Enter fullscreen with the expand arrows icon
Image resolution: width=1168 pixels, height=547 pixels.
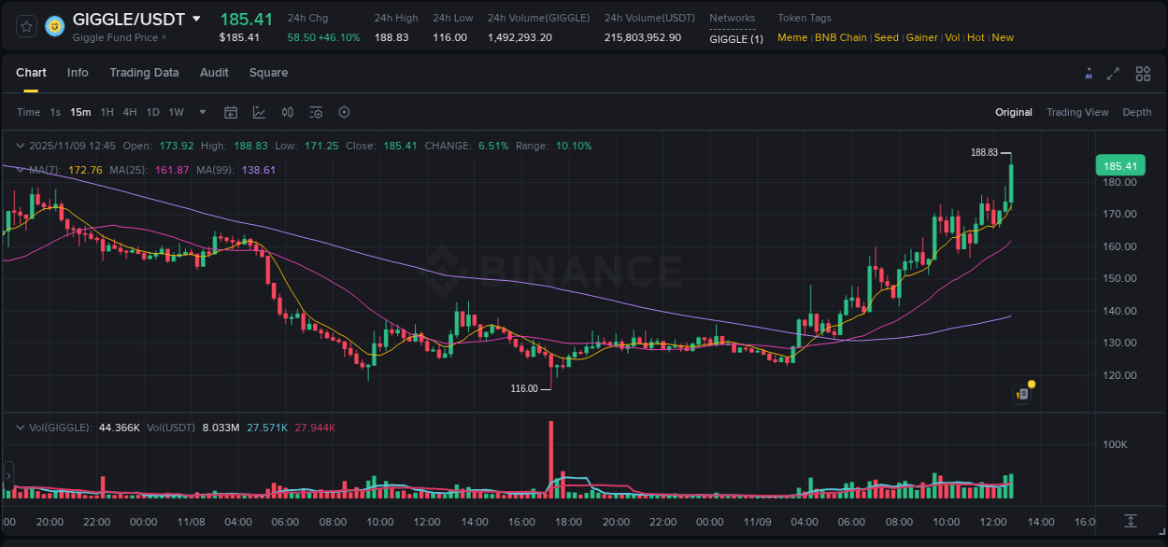point(1113,73)
